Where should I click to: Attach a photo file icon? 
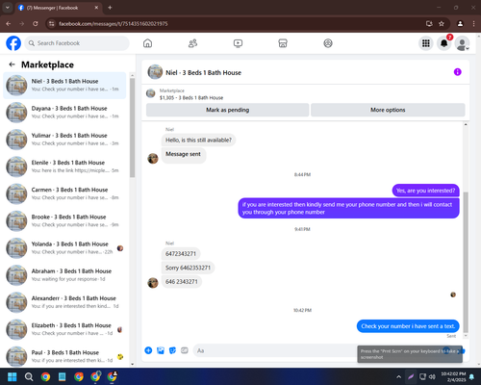coord(161,350)
